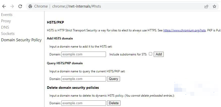
Task: Switch to the Proxy sidebar item
Action: pos(6,21)
